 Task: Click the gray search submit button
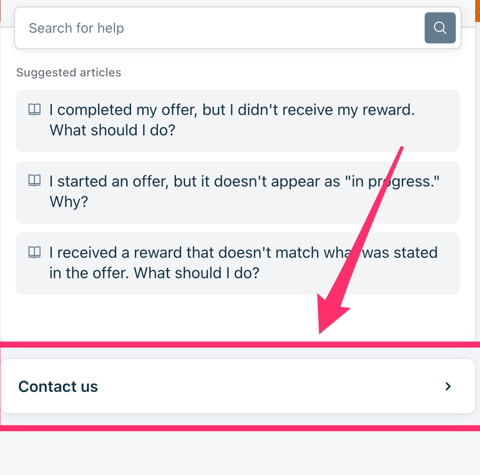coord(440,28)
